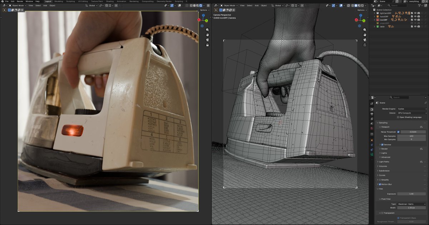The image size is (429, 225).
Task: Expand the handGRP collection
Action: pos(374,16)
